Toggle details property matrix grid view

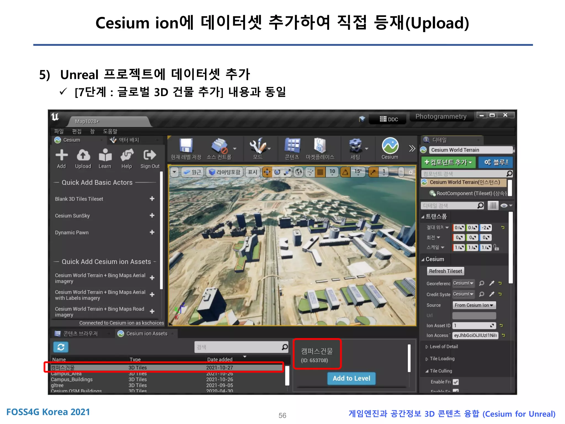493,205
